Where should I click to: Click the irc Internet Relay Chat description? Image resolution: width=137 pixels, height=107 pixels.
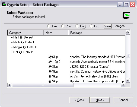point(94,76)
